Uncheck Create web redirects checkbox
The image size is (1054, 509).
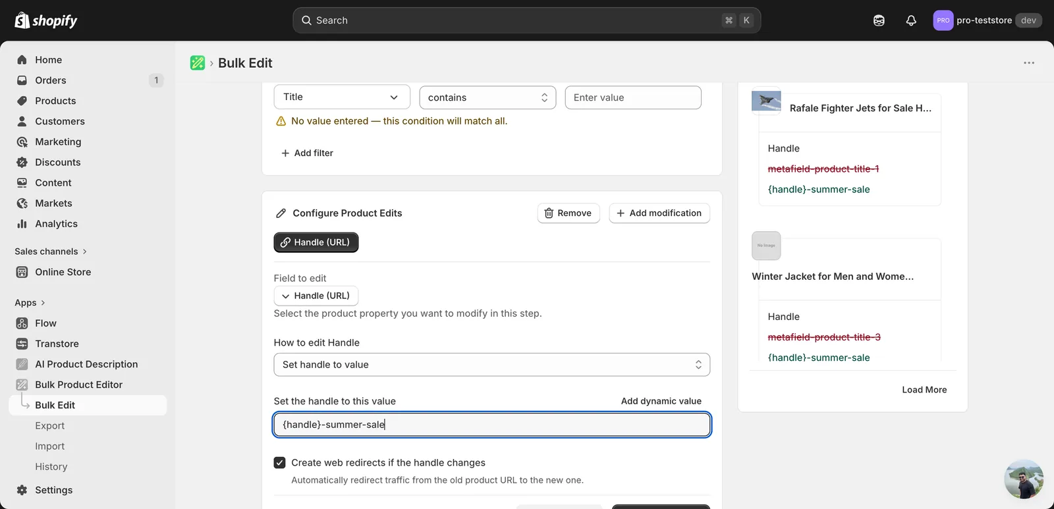280,463
